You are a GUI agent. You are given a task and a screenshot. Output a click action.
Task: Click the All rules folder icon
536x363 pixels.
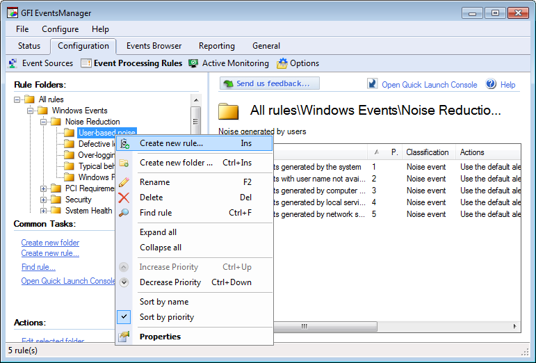coord(29,99)
